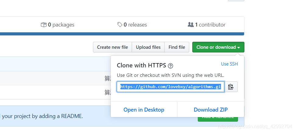Open the 1 contributor link
Viewport: 295px width, 132px height.
[x=207, y=25]
